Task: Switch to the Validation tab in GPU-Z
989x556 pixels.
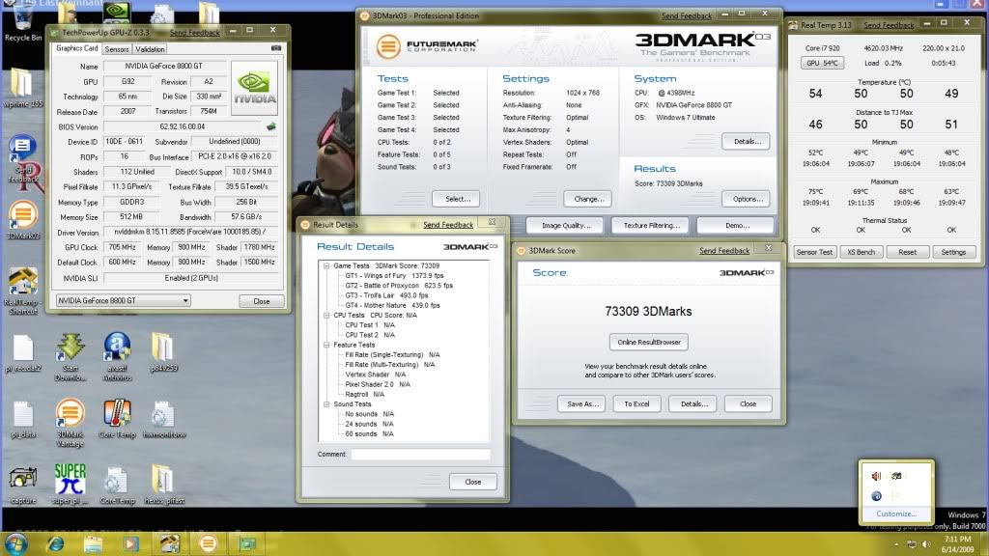Action: pyautogui.click(x=150, y=49)
